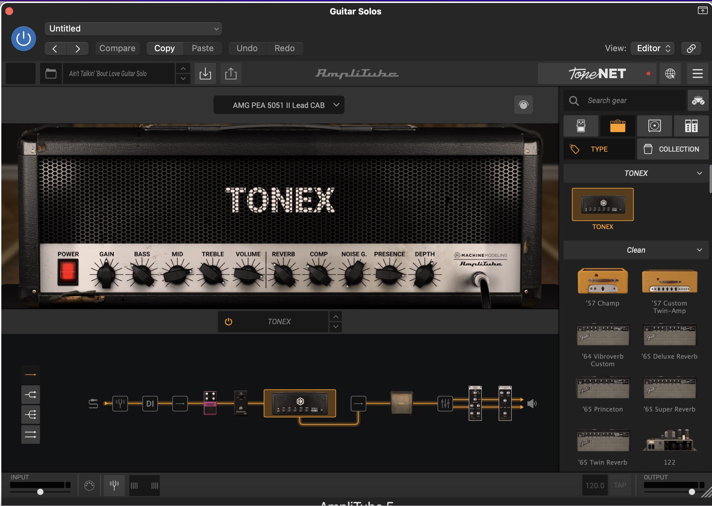The image size is (712, 506).
Task: Toggle the plugin power bypass button
Action: tap(24, 39)
